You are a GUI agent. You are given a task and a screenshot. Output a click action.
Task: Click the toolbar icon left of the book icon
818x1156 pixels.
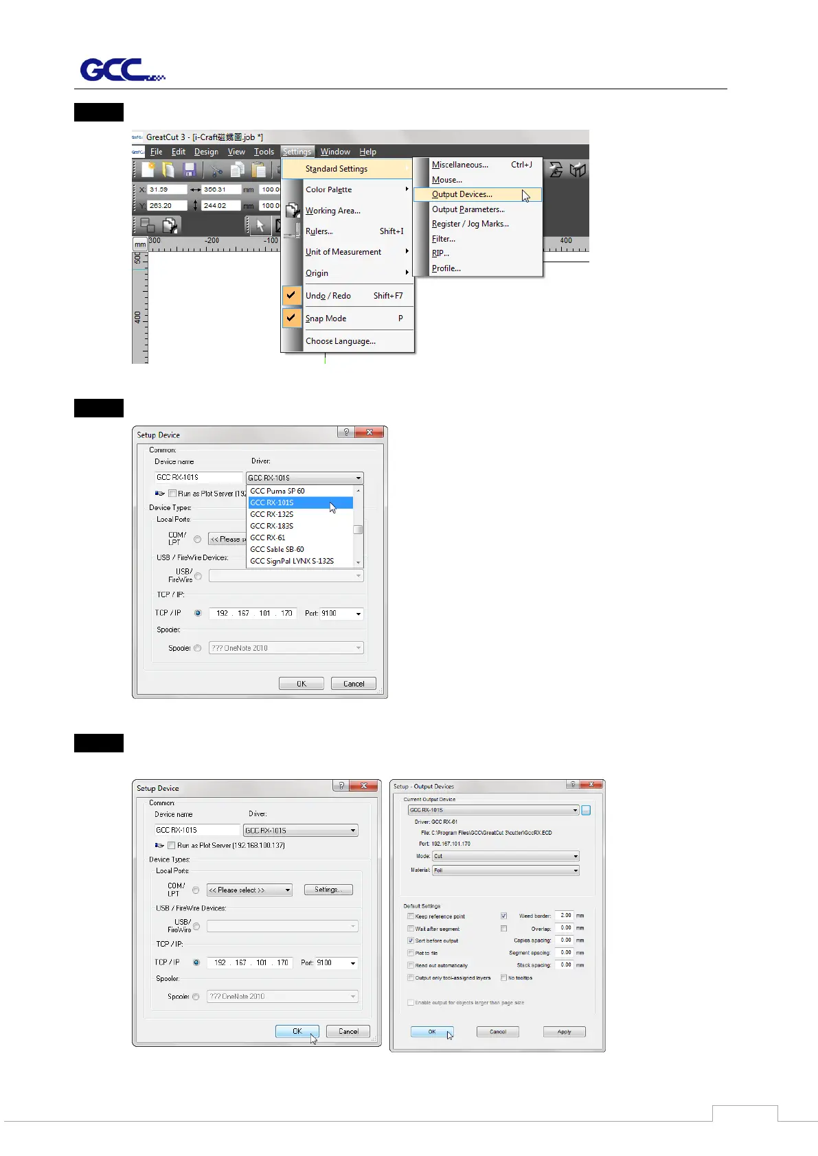(556, 170)
